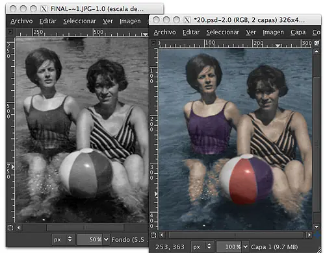Screen dimensions: 325x253
Task: Open zoom dropdown arrow beside 50%
Action: 106,239
